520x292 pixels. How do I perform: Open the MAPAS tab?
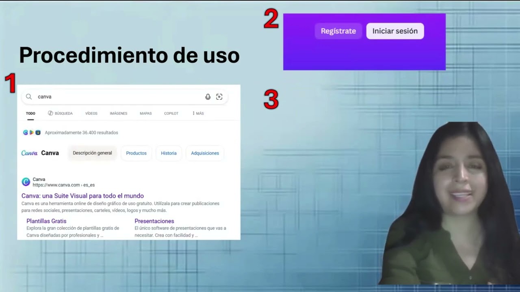coord(146,114)
